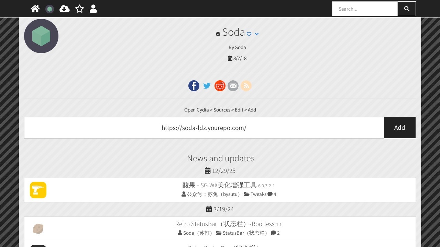Click the Add repo button

coord(399,128)
